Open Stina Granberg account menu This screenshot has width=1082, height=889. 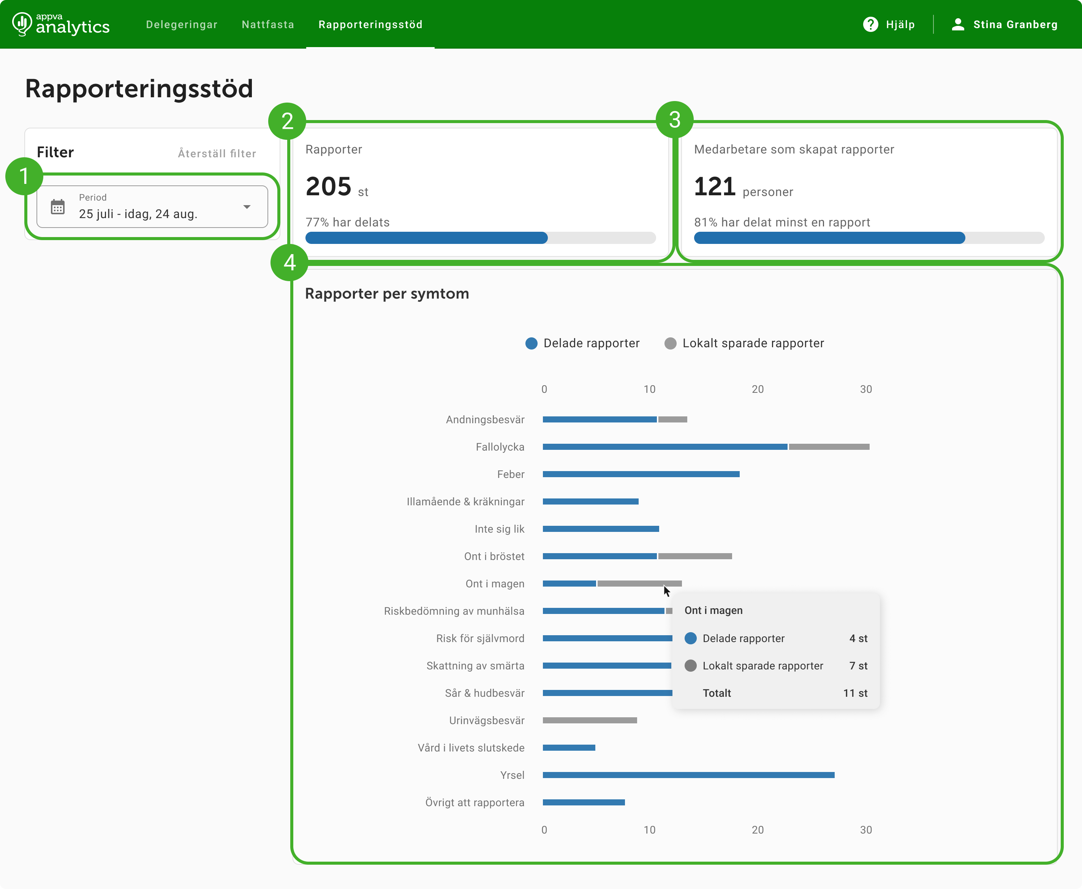1004,25
